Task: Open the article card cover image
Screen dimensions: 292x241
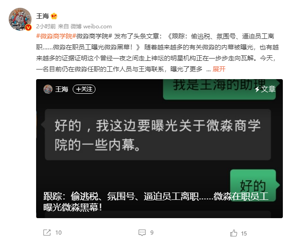Action: click(x=159, y=148)
